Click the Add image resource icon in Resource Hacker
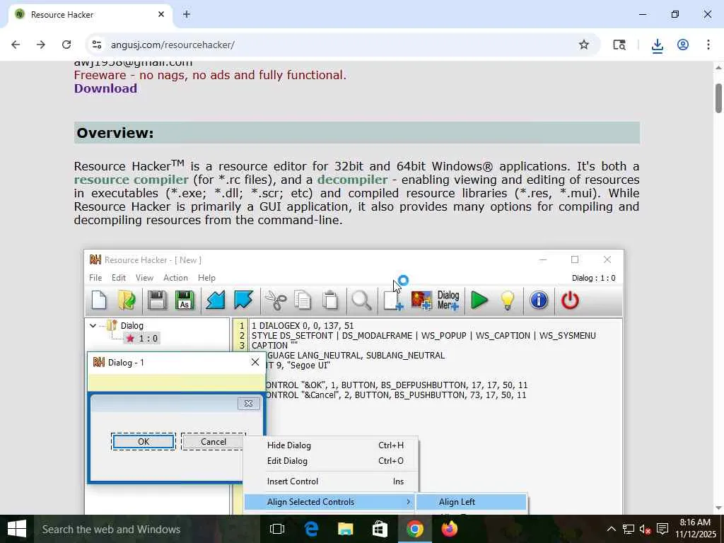This screenshot has width=724, height=543. coord(421,300)
